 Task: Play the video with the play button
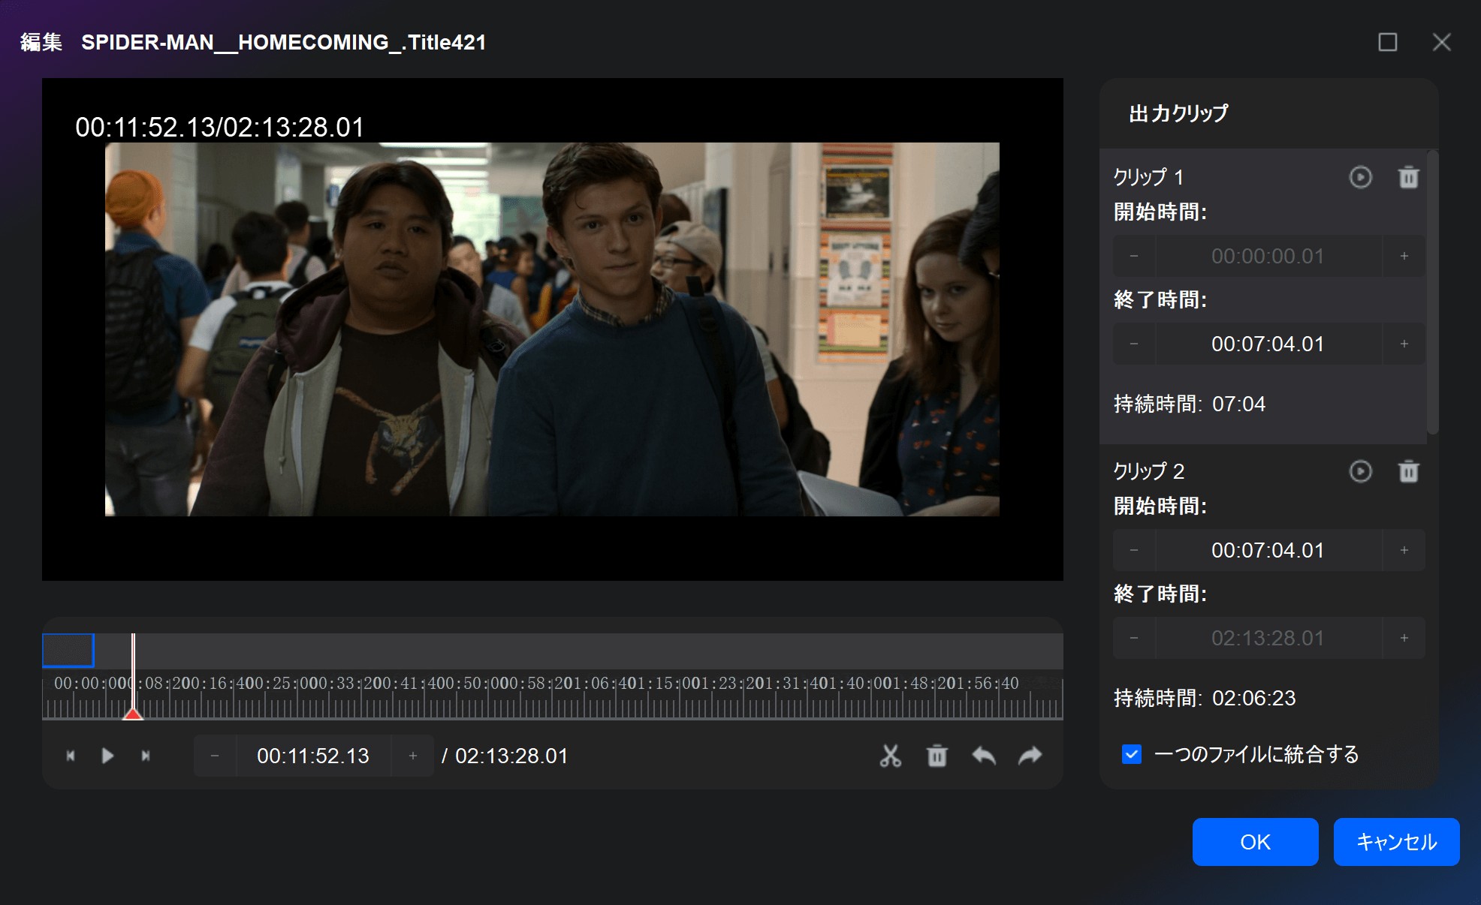click(x=107, y=756)
